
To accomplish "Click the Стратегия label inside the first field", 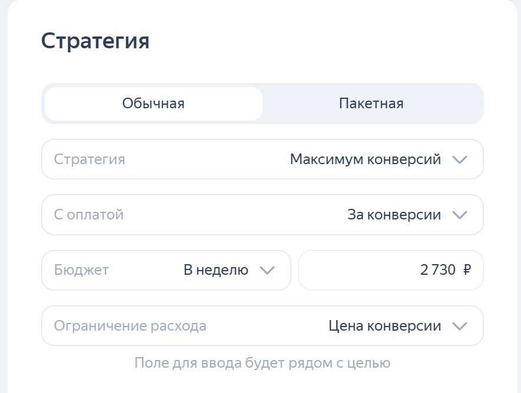I will pyautogui.click(x=89, y=159).
